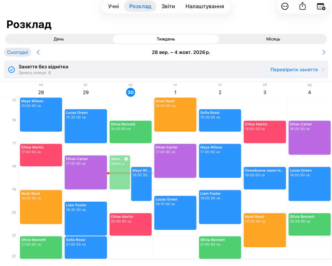The height and width of the screenshot is (266, 332).
Task: Open Ethan Carter 16:00 lesson on Sunday
Action: [x=309, y=138]
